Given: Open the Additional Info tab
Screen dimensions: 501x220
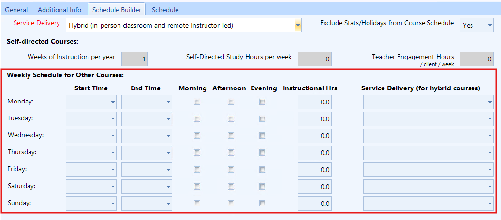Looking at the screenshot, I should click(59, 10).
